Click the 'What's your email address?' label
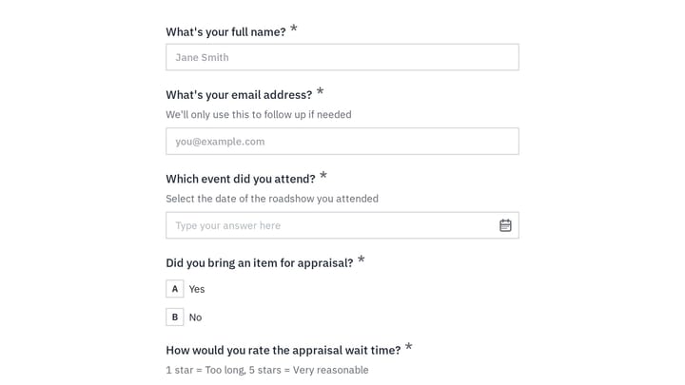This screenshot has width=685, height=385. [x=239, y=95]
